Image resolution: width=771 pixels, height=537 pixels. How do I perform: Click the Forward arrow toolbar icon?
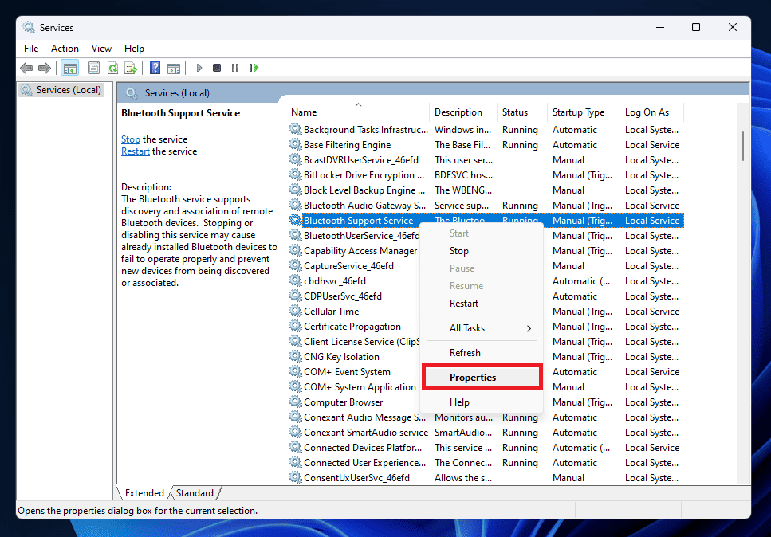point(45,68)
